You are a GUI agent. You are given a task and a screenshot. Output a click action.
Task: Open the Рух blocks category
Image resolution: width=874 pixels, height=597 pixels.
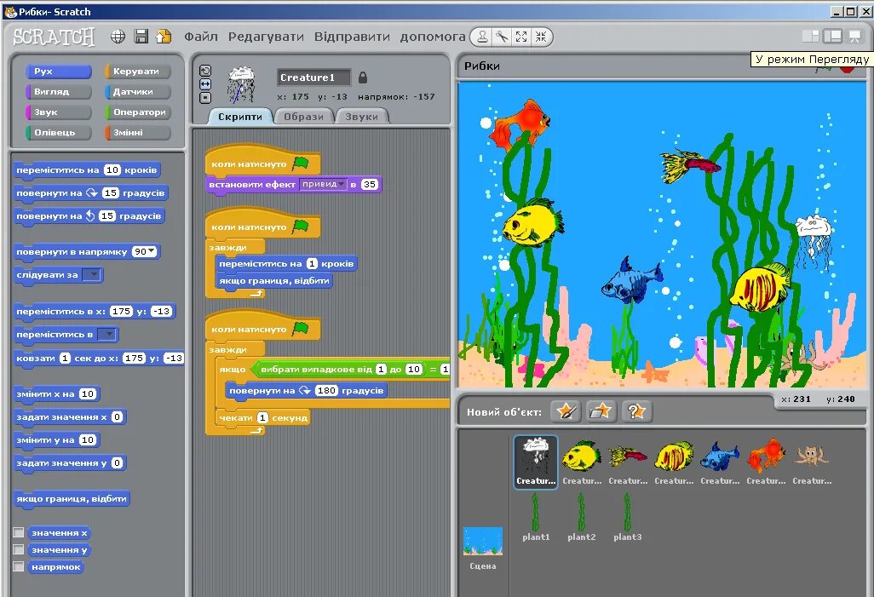tap(58, 72)
